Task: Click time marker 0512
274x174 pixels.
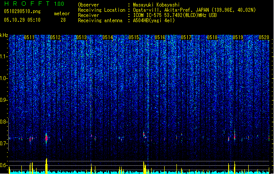Action: click(55, 37)
